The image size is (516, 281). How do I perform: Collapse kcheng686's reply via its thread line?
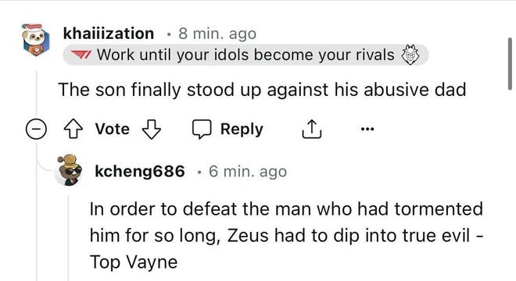[69, 238]
